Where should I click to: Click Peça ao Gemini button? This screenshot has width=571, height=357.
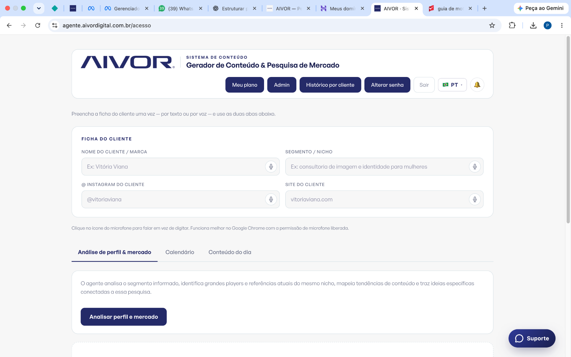pos(540,8)
